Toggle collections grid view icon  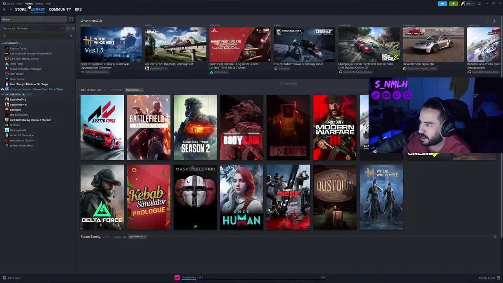(x=71, y=19)
